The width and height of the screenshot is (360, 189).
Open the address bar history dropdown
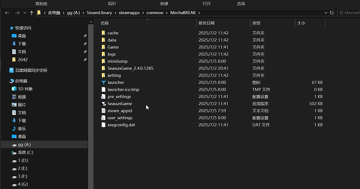click(325, 13)
